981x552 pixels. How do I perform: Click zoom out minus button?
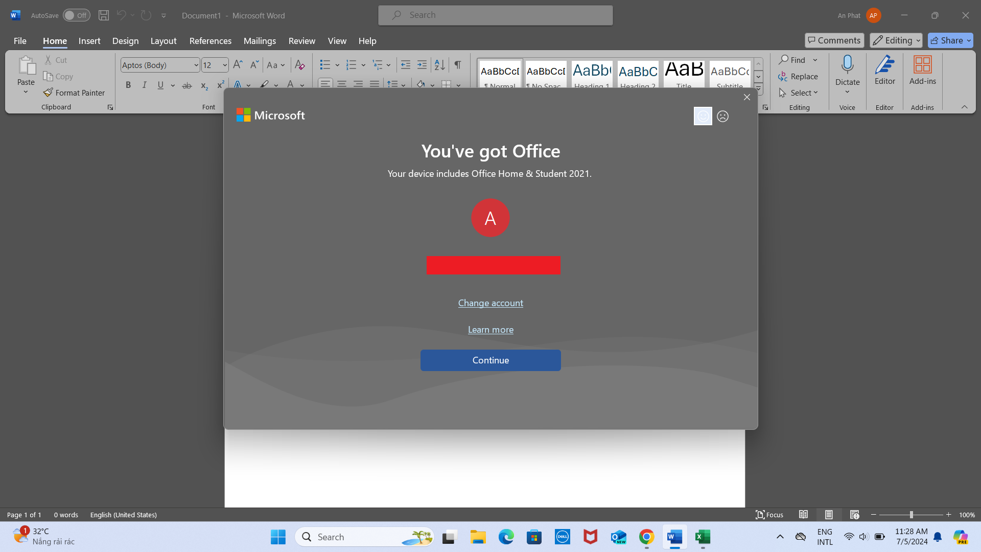[874, 515]
